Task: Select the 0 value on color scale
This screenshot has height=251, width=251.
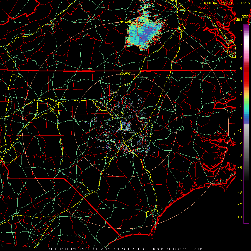Action: pyautogui.click(x=241, y=118)
